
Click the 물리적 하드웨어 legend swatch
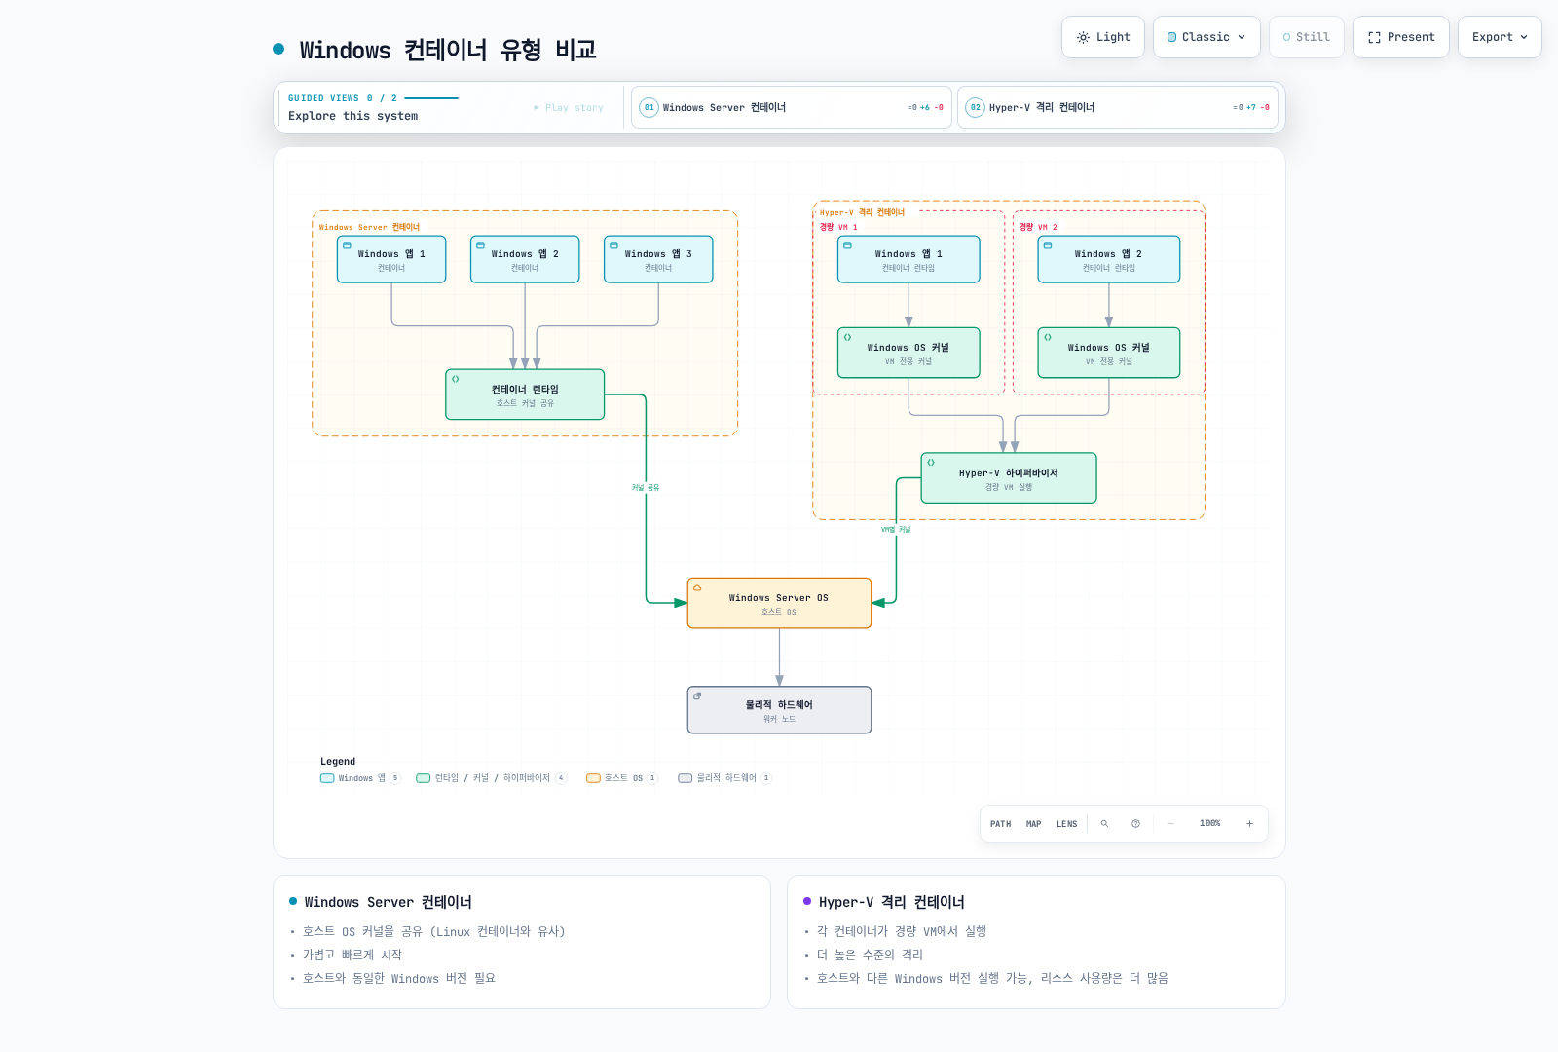[686, 778]
